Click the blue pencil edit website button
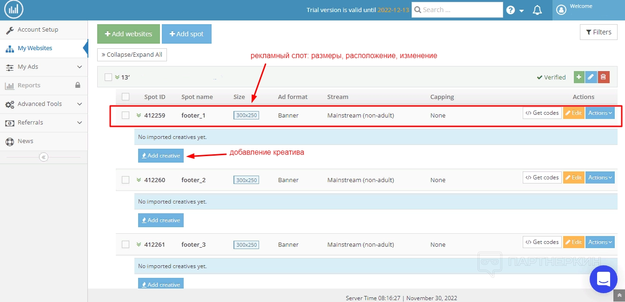 tap(591, 77)
